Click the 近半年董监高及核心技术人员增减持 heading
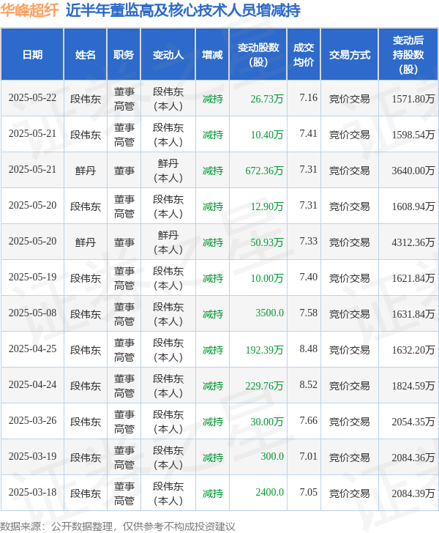Screen dimensions: 439x533 [183, 10]
